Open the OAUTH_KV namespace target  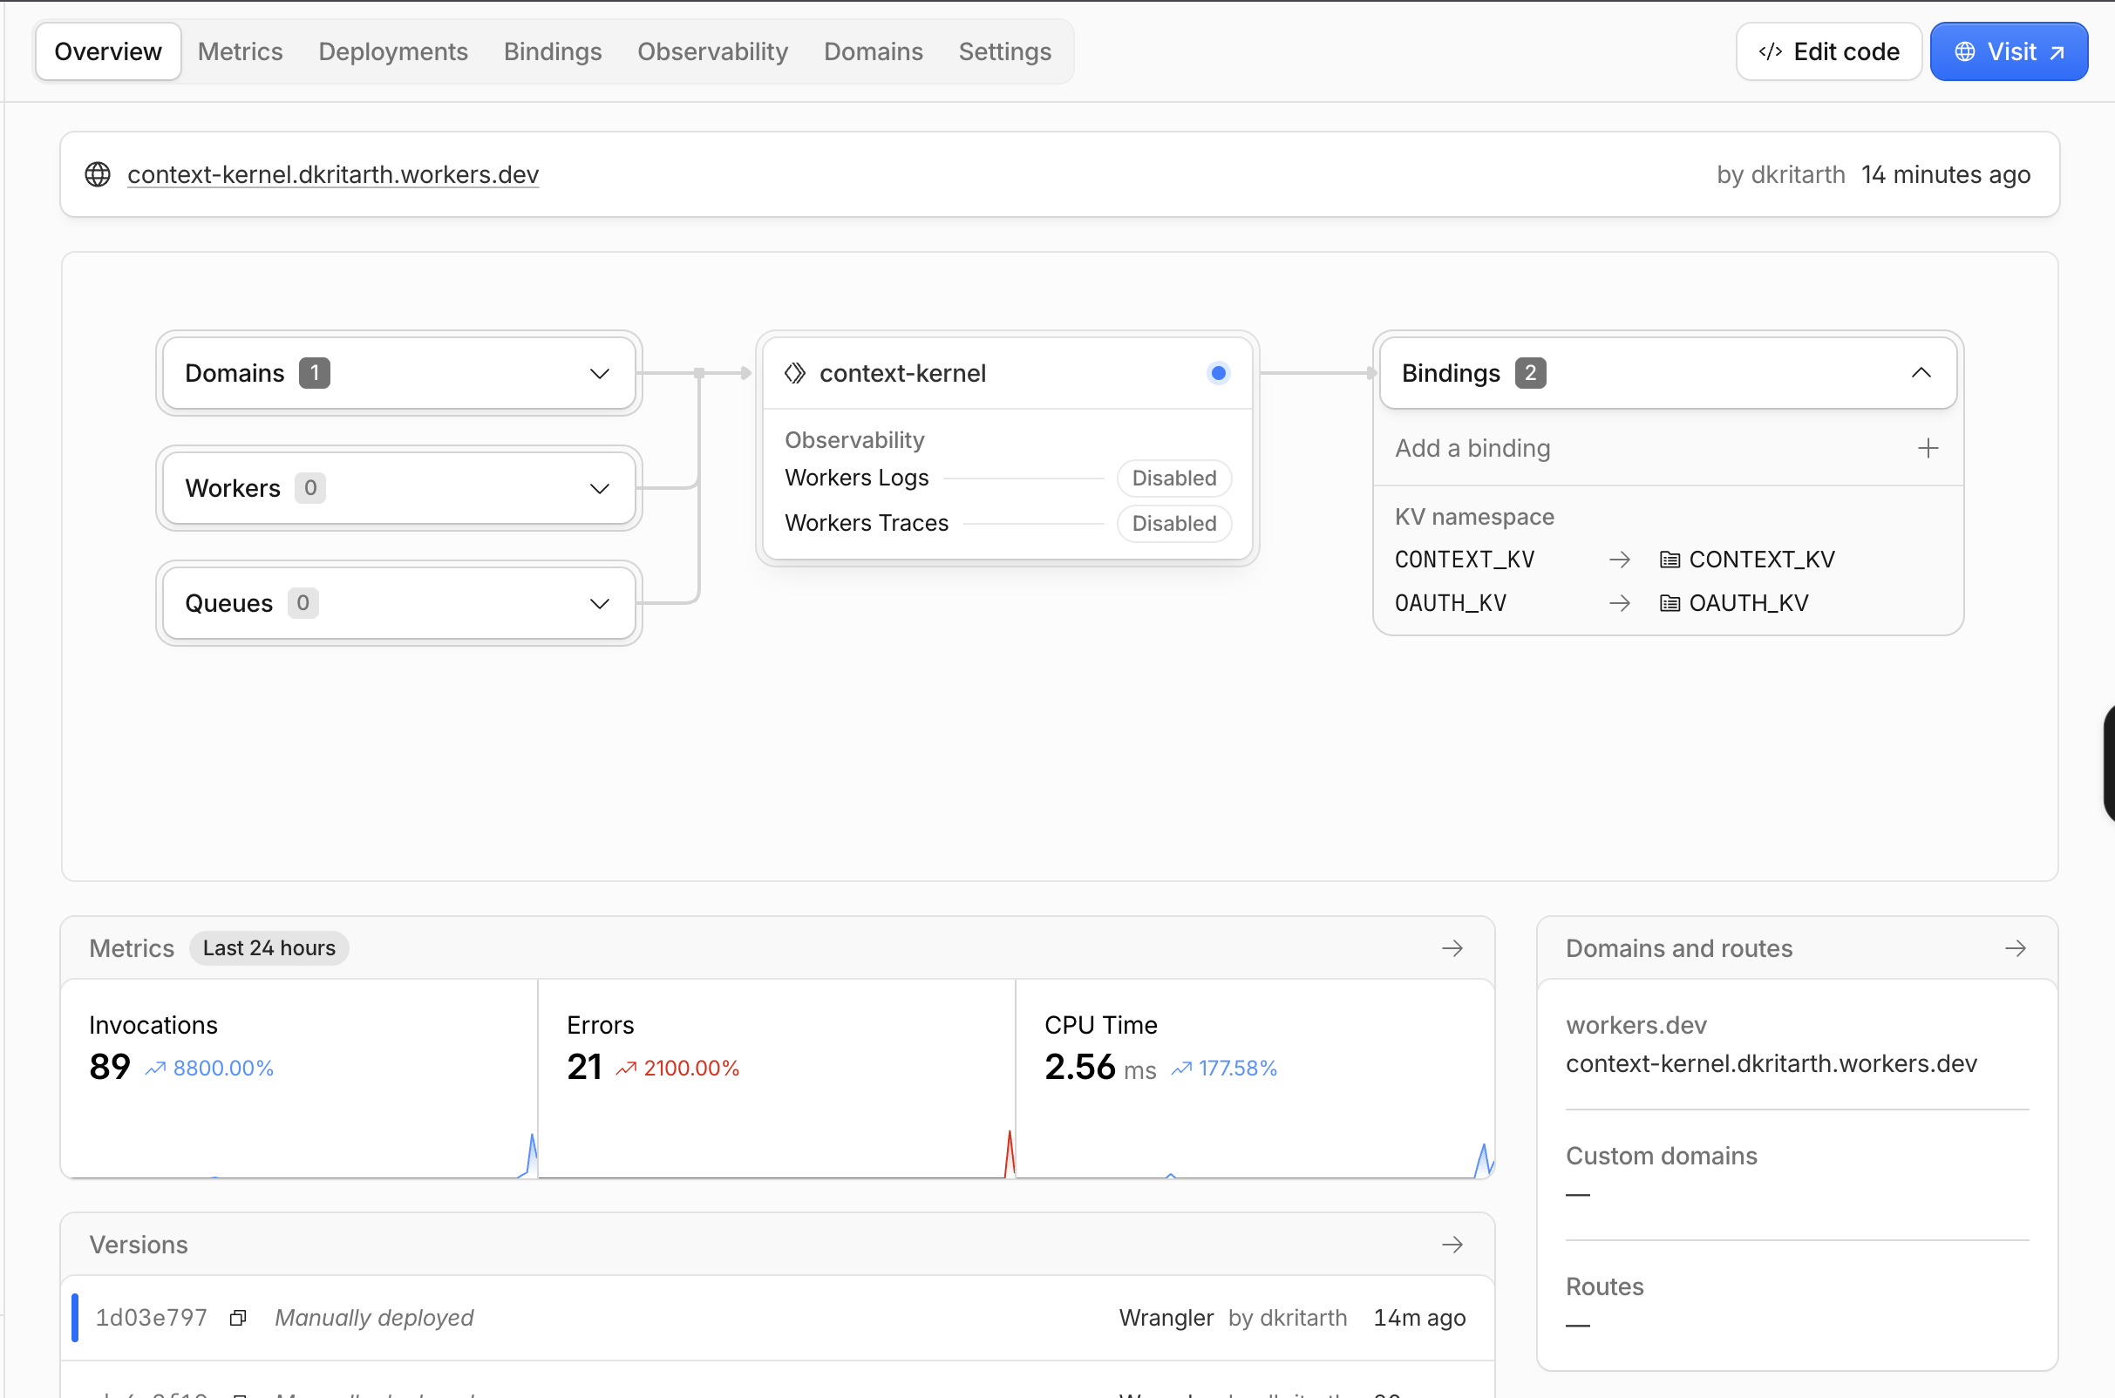click(x=1749, y=604)
